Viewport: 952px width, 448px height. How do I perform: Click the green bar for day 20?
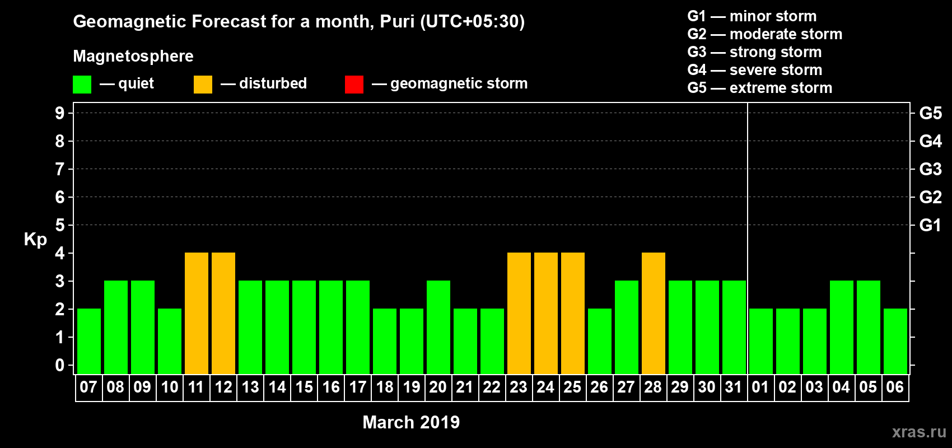tap(438, 327)
